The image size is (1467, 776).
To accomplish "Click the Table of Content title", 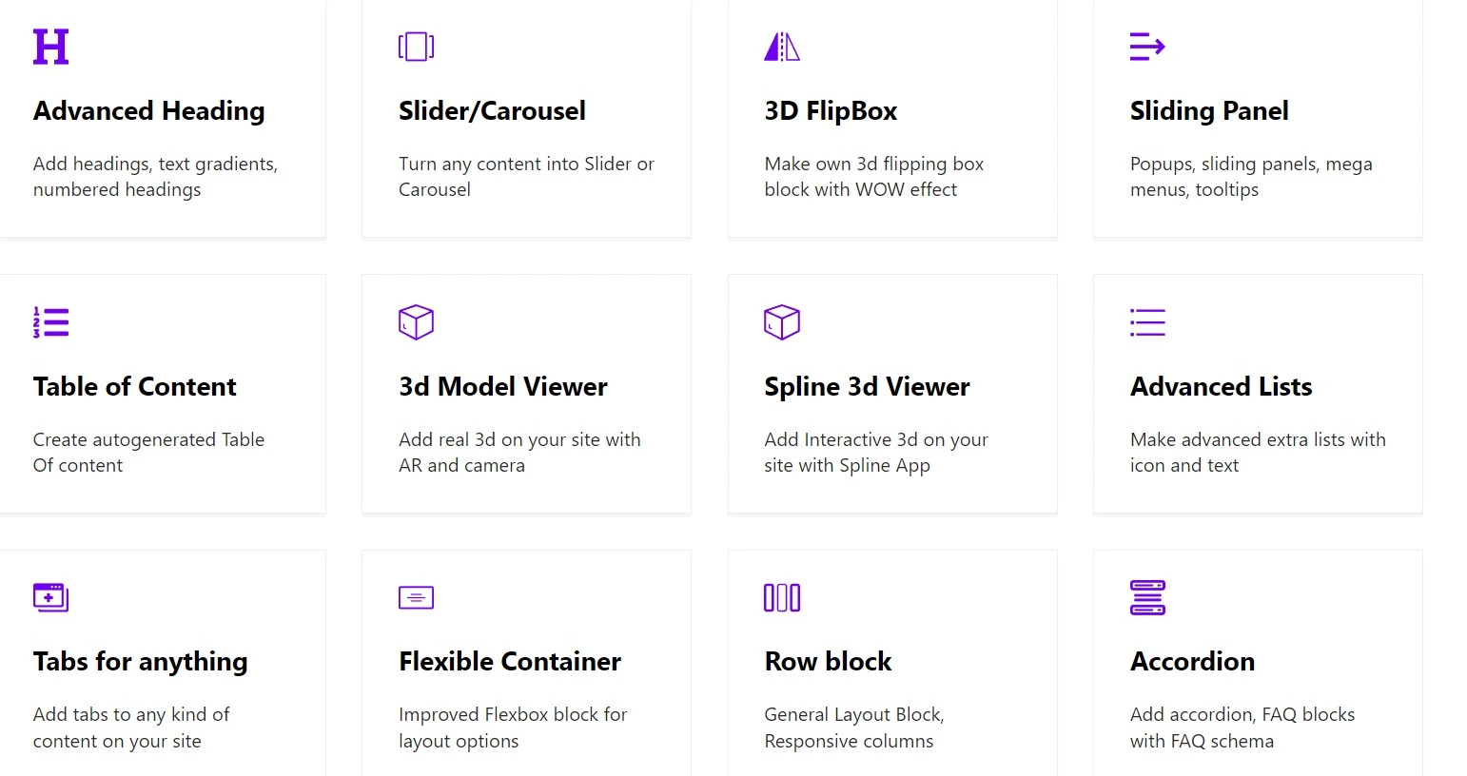I will pyautogui.click(x=135, y=387).
